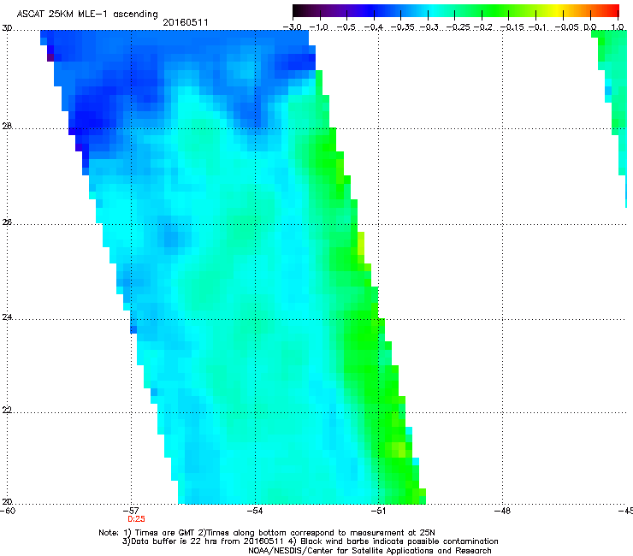Screen dimensions: 633x556
Task: Click the longitude axis label '-51'
Action: tap(378, 511)
